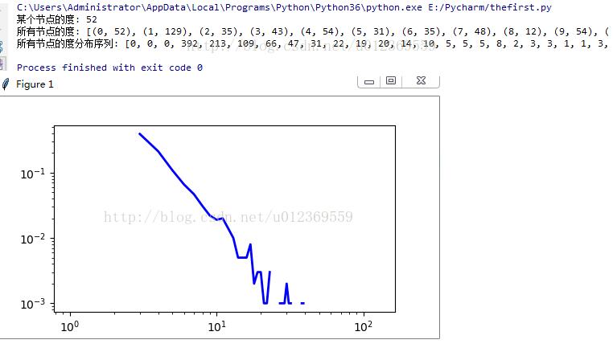Minimize the Figure 1 window
The image size is (613, 348).
[369, 81]
